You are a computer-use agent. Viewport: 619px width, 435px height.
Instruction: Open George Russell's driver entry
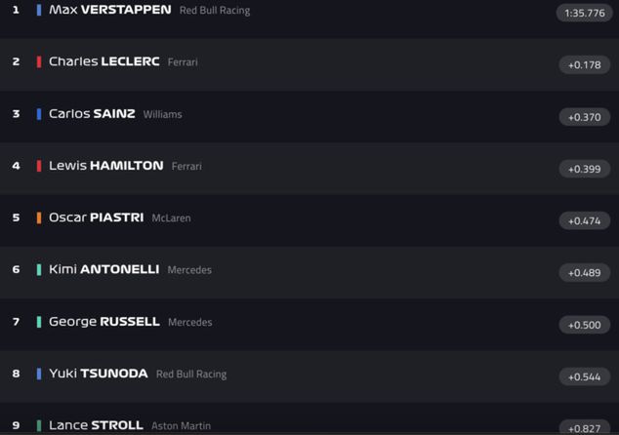coord(103,322)
